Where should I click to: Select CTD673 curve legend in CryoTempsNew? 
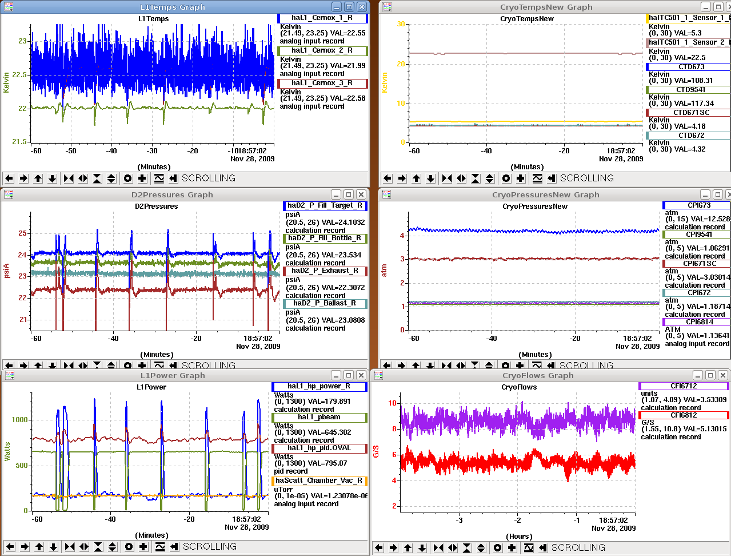(x=688, y=67)
